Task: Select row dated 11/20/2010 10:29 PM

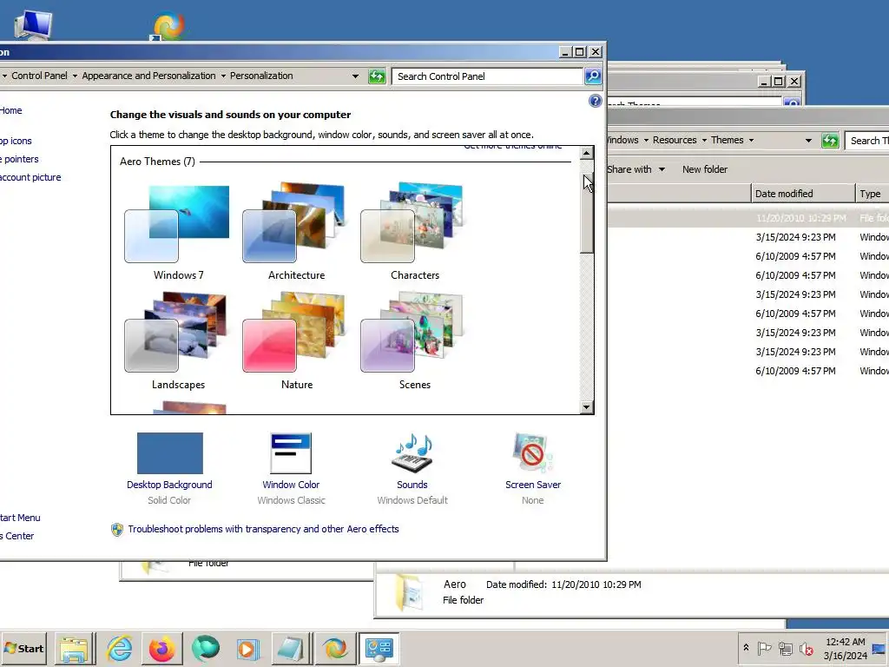Action: coord(747,218)
